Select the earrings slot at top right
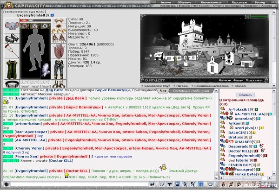The image size is (279, 190). pyautogui.click(x=59, y=20)
